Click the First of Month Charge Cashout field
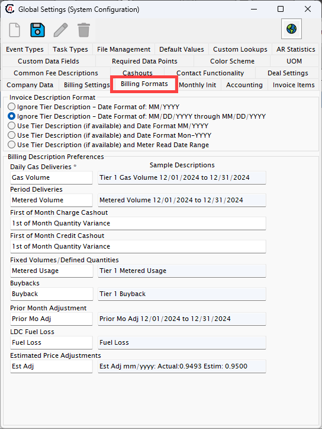 pos(138,223)
